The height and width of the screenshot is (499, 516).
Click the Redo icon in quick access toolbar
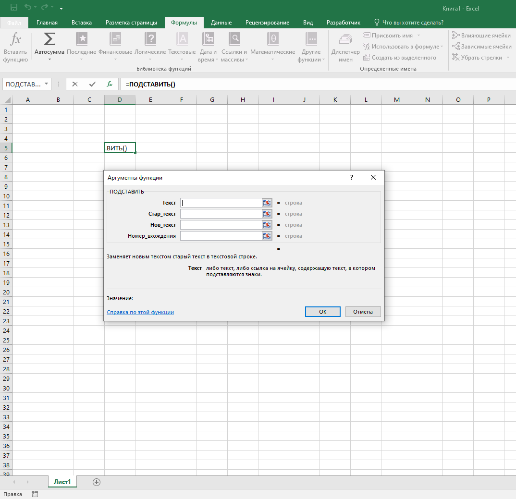tap(45, 7)
